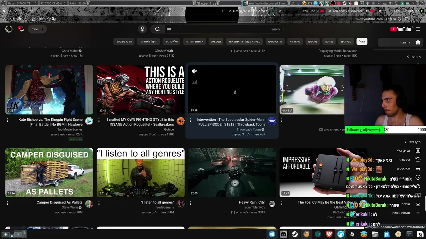
Task: Open options menu for Spider-Man Intervention video
Action: point(190,120)
